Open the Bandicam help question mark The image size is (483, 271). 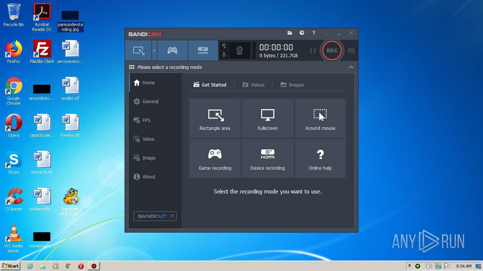click(x=314, y=33)
